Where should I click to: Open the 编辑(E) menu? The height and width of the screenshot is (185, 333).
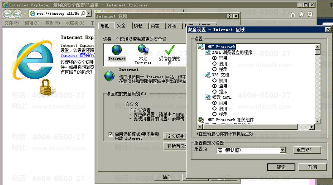pos(32,23)
